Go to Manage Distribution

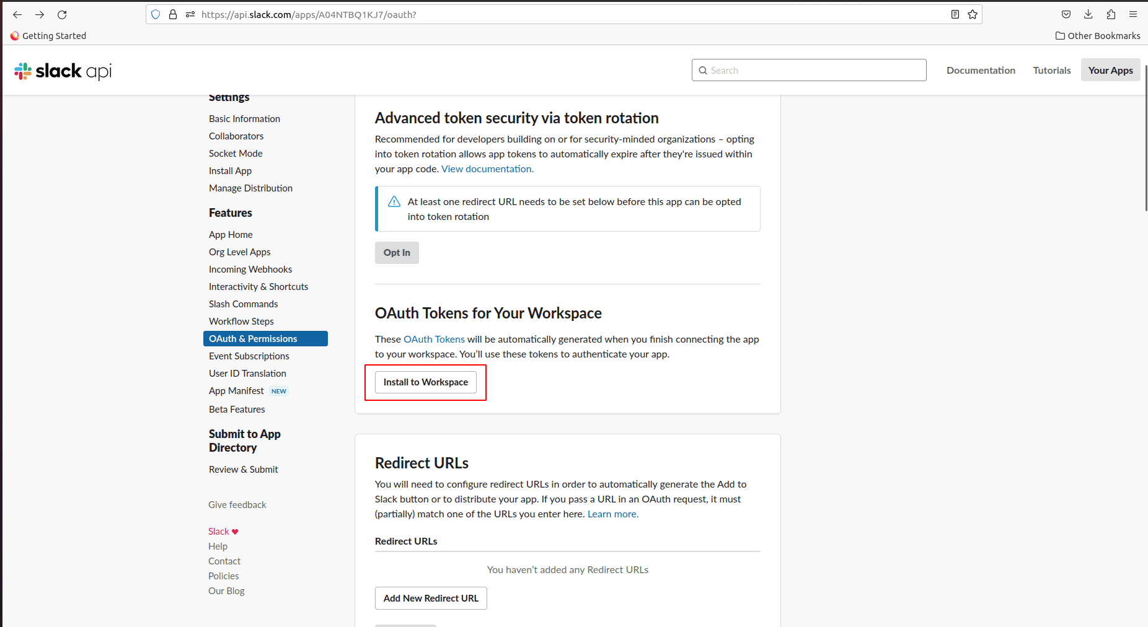[250, 188]
